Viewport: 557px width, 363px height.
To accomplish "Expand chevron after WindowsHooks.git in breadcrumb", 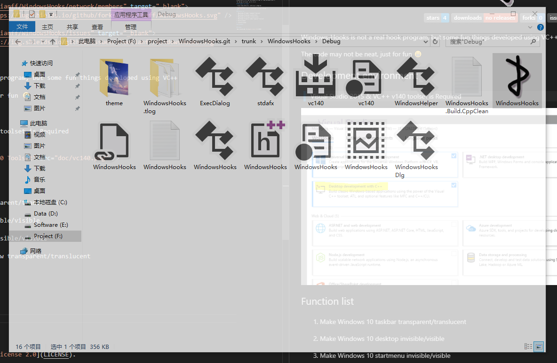I will (236, 41).
